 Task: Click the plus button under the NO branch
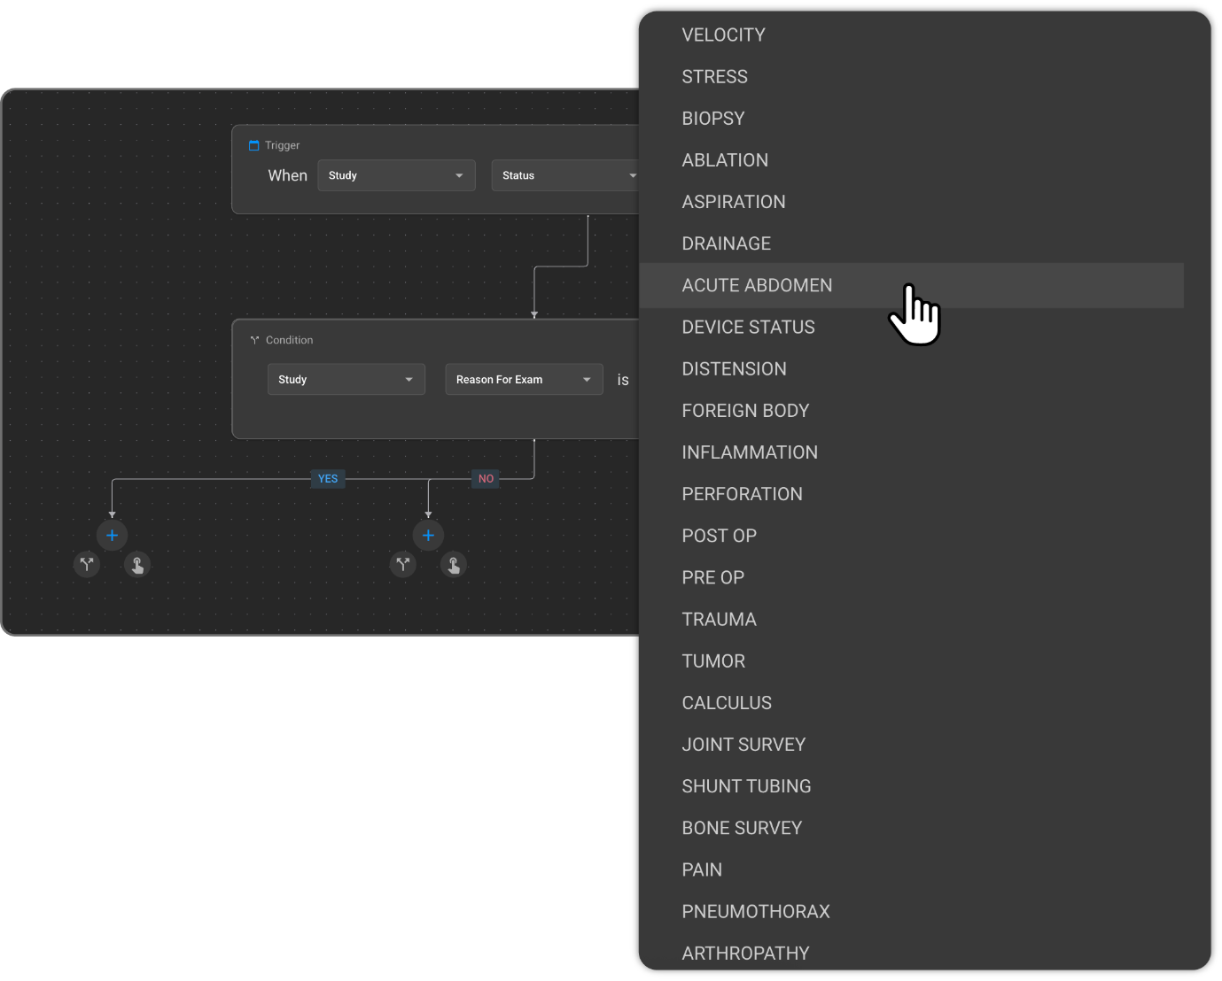428,536
